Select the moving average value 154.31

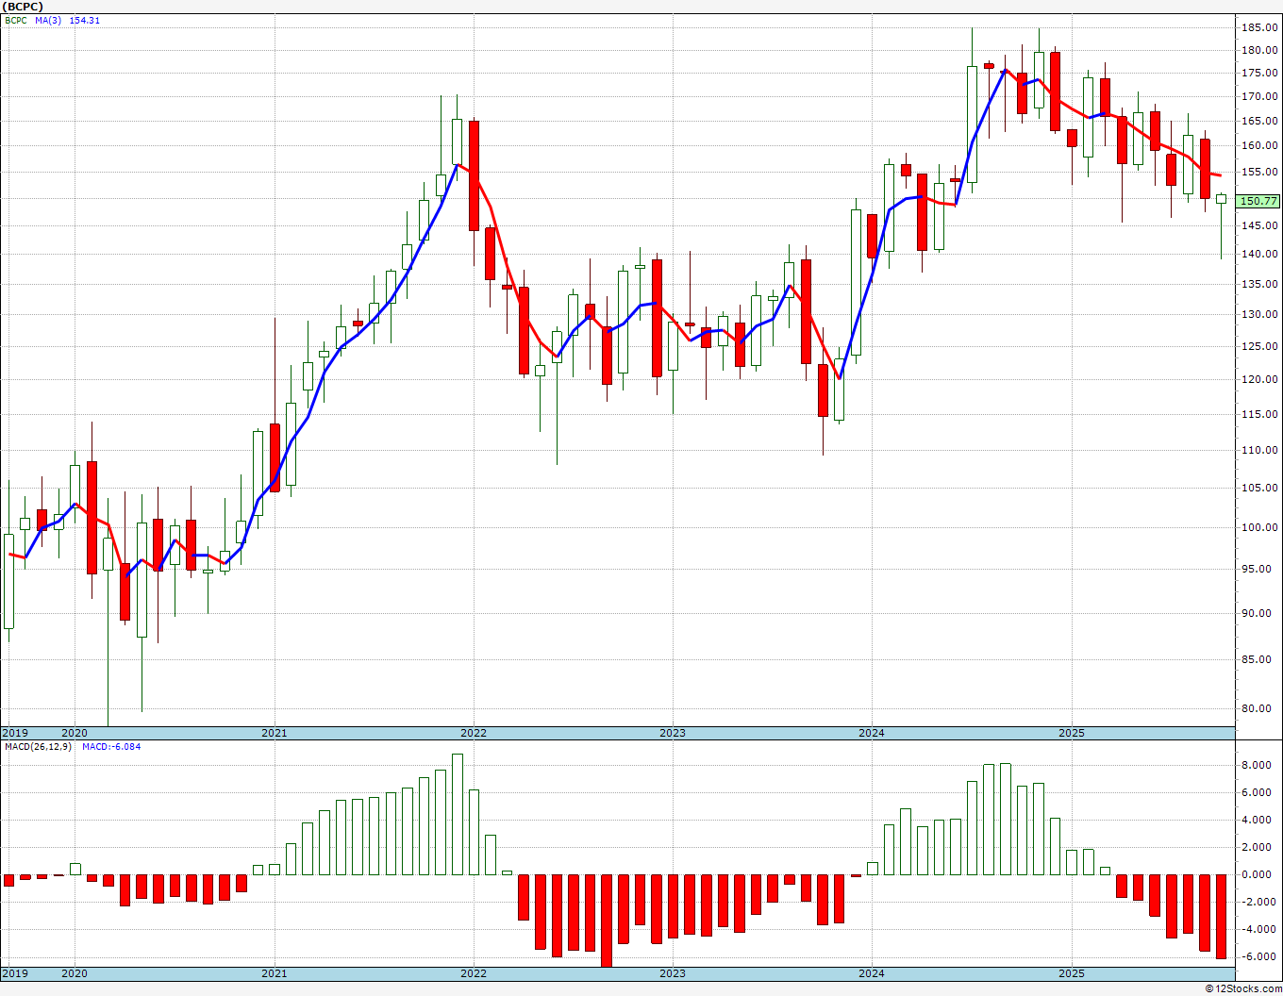pos(85,21)
